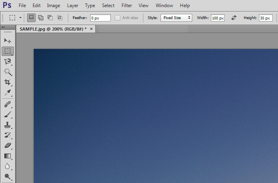Swap height and width values

(234, 18)
